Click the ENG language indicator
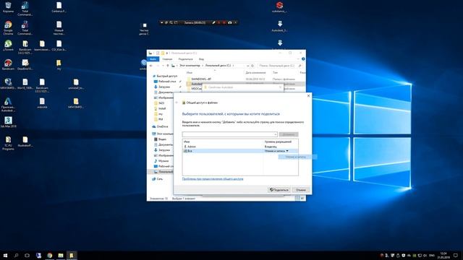The image size is (463, 260). click(x=432, y=255)
